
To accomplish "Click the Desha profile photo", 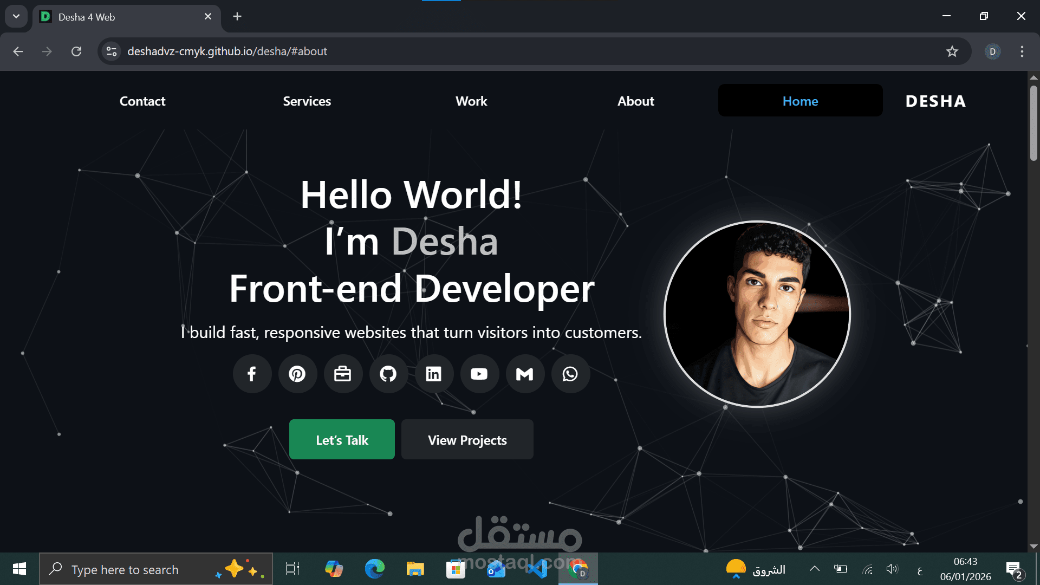I will [x=757, y=314].
